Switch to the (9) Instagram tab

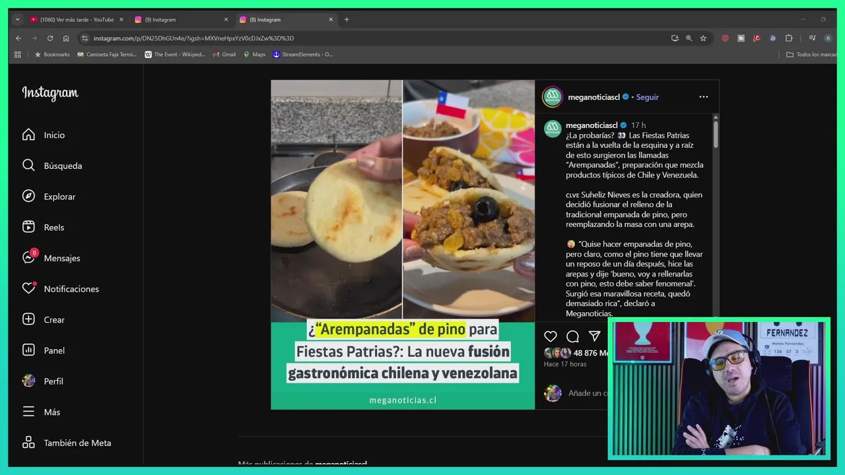coord(181,20)
